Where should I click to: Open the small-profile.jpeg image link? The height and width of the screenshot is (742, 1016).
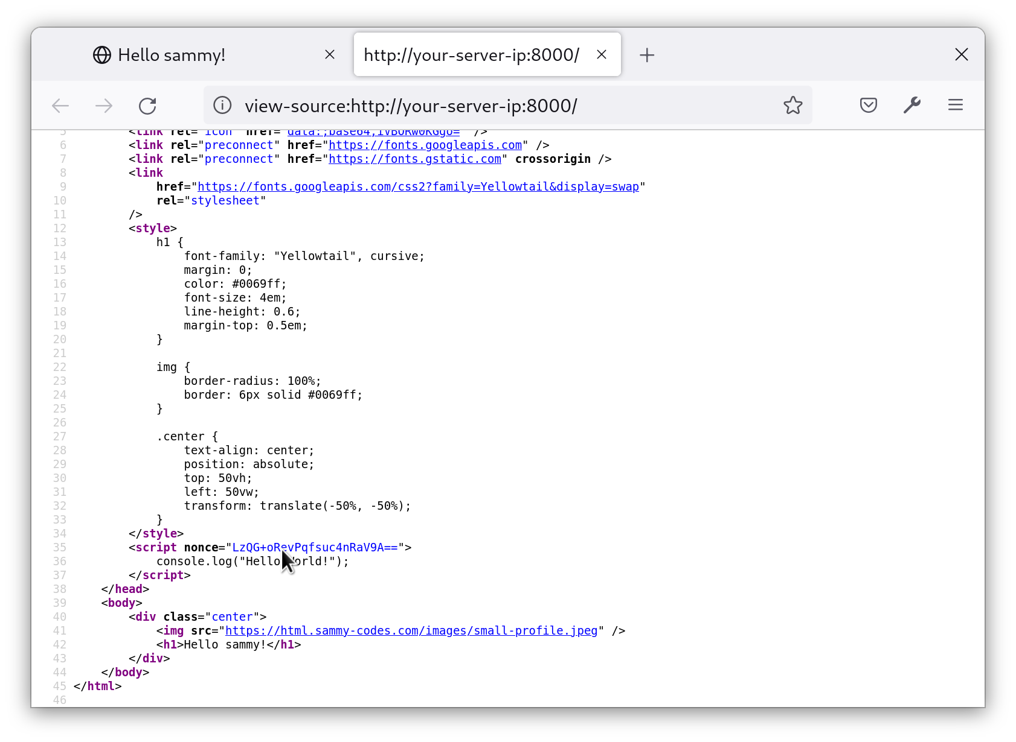(x=411, y=630)
